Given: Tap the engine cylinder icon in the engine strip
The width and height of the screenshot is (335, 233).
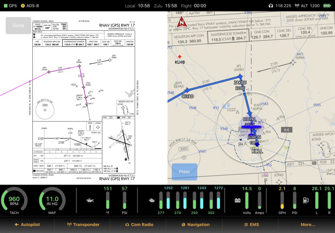Looking at the screenshot, I should pos(152,200).
